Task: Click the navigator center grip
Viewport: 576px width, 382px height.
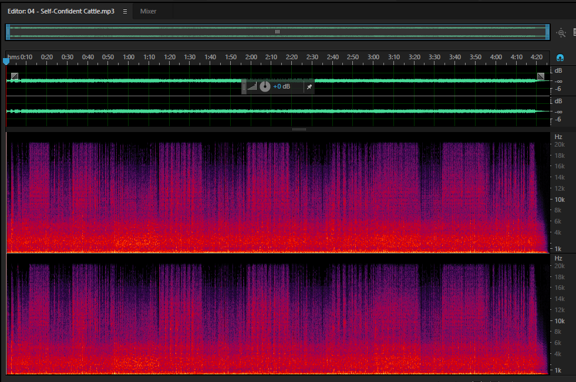Action: coord(277,32)
